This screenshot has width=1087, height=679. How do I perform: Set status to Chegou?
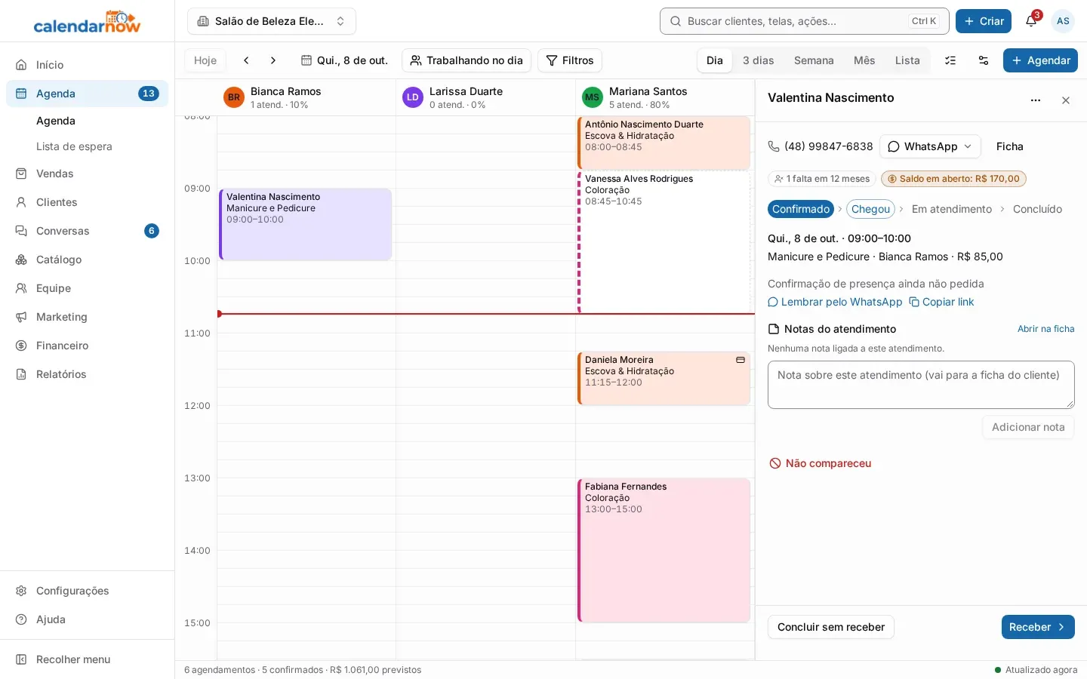(x=870, y=209)
